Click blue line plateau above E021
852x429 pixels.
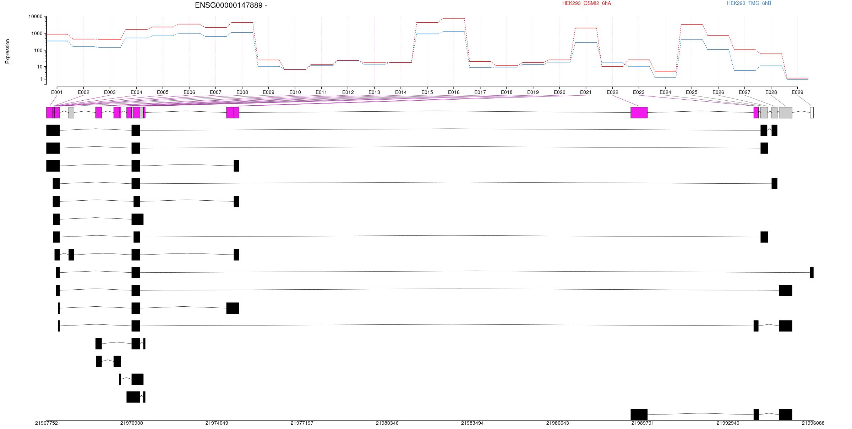[x=586, y=43]
